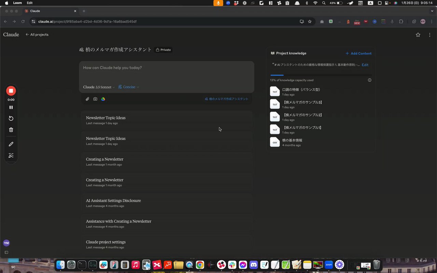The width and height of the screenshot is (437, 273).
Task: Open project more options menu
Action: click(x=429, y=35)
